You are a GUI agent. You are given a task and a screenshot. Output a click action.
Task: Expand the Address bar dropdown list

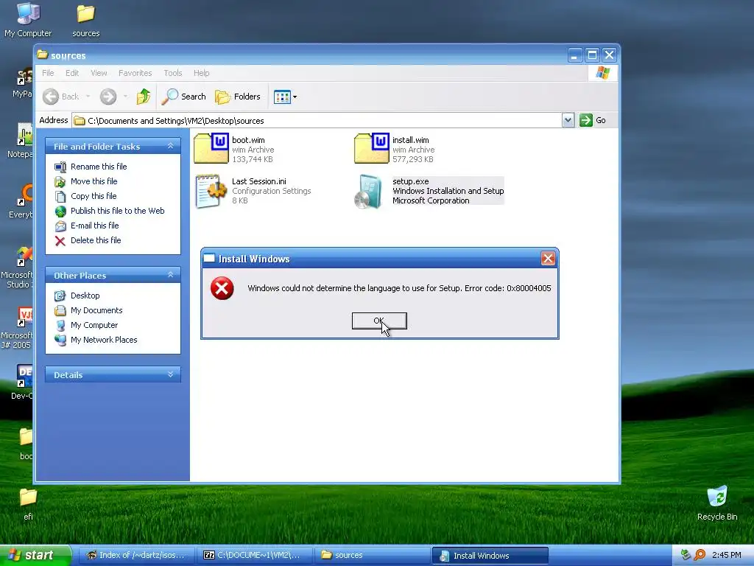coord(568,120)
